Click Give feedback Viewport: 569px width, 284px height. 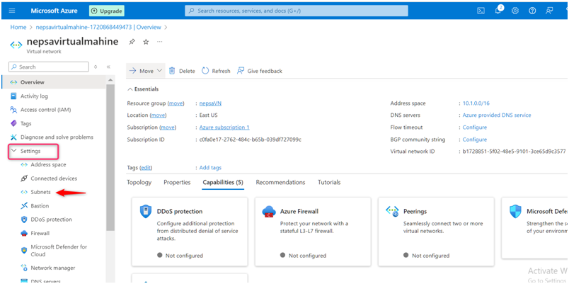[260, 71]
